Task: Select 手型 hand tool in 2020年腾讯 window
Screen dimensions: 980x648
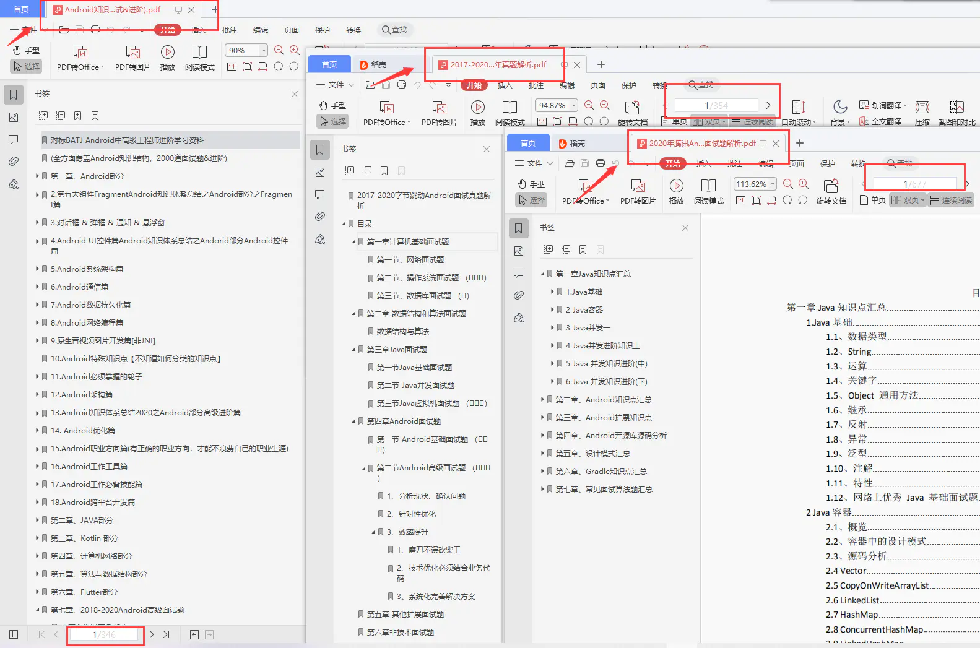Action: [531, 184]
